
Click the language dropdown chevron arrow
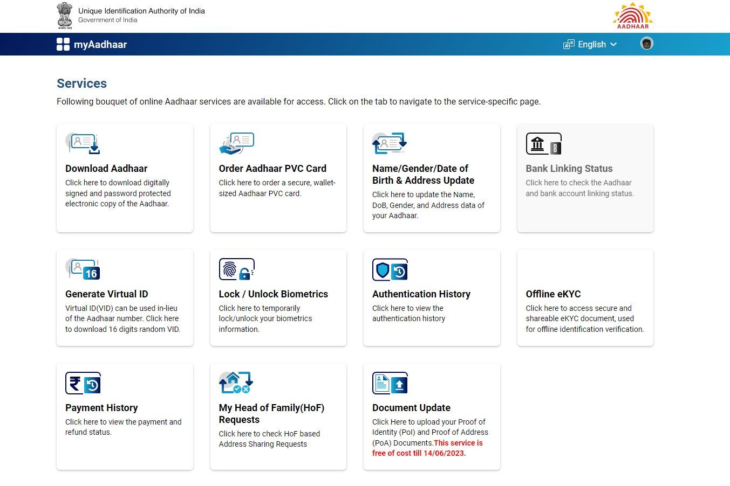tap(613, 45)
